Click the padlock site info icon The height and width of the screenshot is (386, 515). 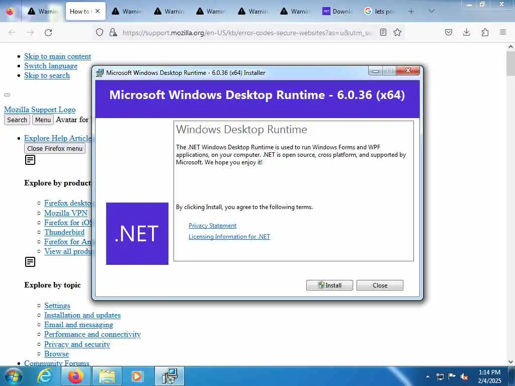point(113,32)
